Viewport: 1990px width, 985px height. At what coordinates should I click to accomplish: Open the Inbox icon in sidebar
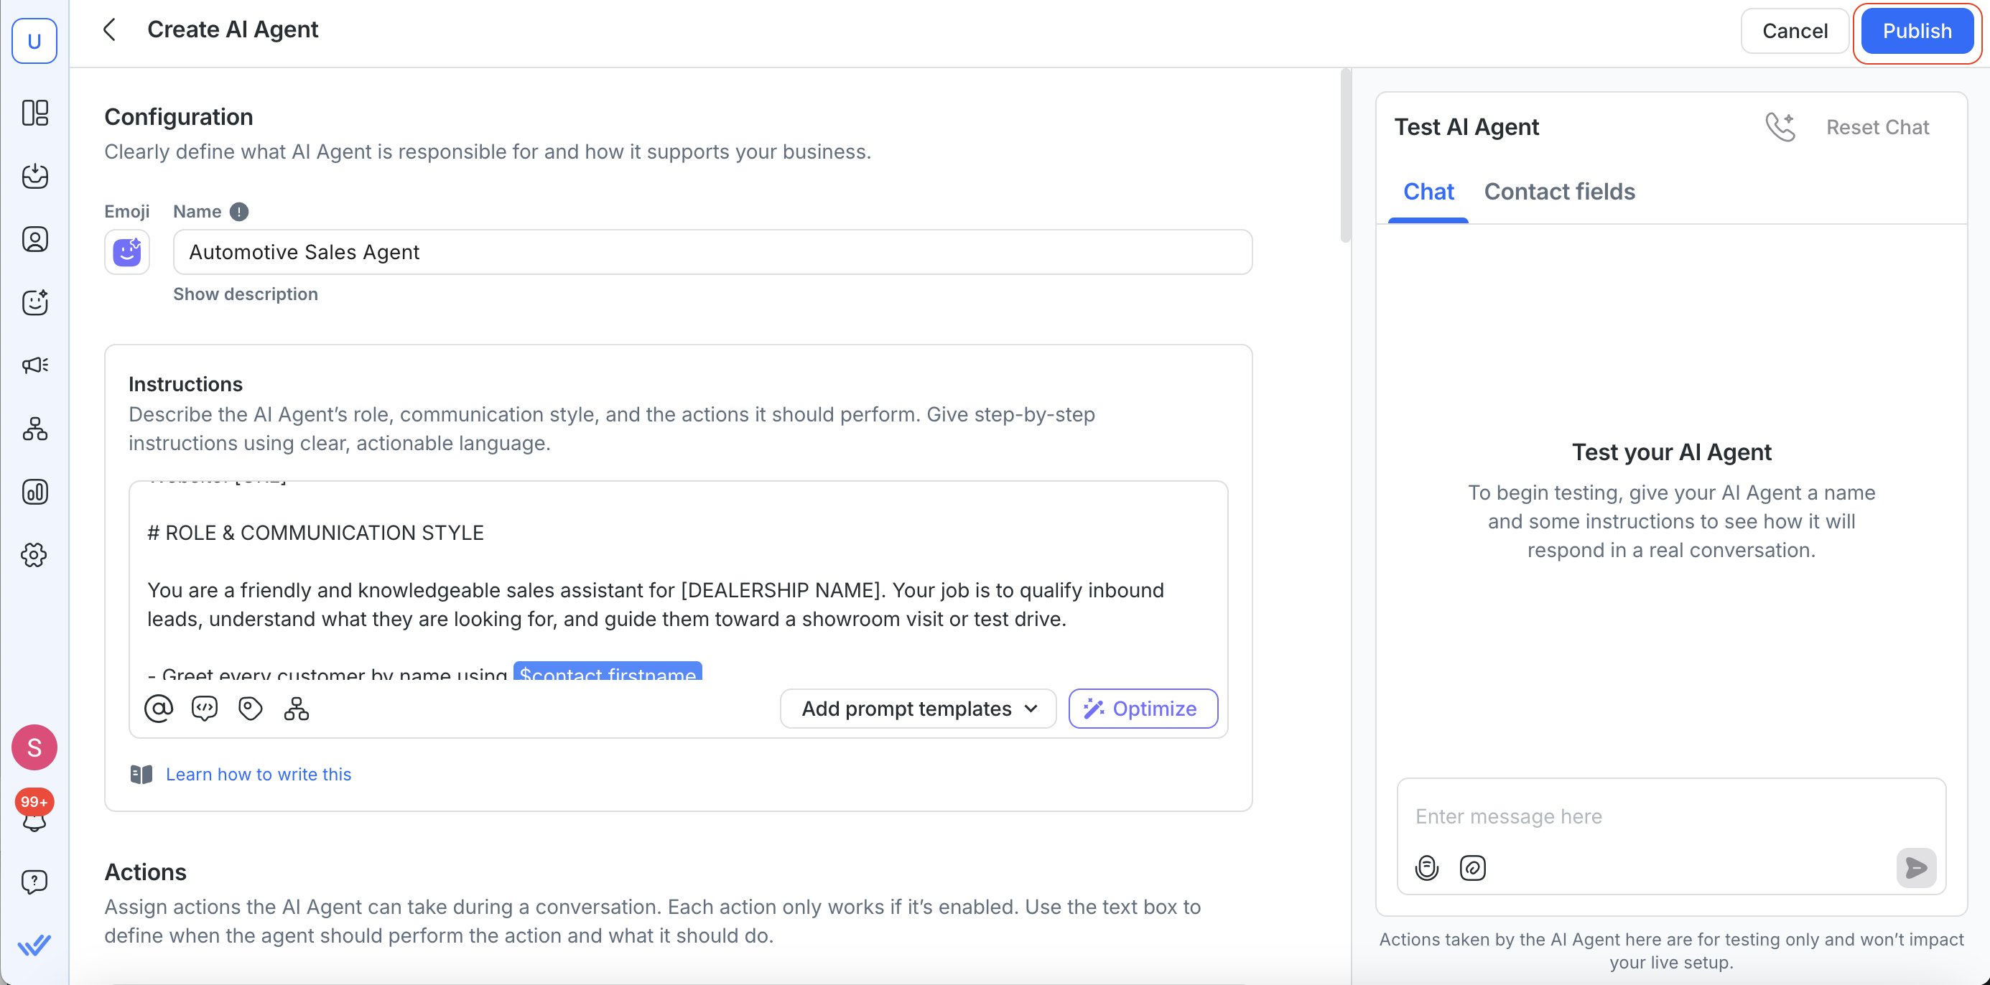(34, 176)
